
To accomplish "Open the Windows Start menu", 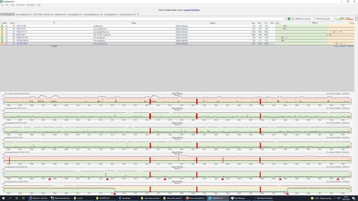I will tap(3, 198).
